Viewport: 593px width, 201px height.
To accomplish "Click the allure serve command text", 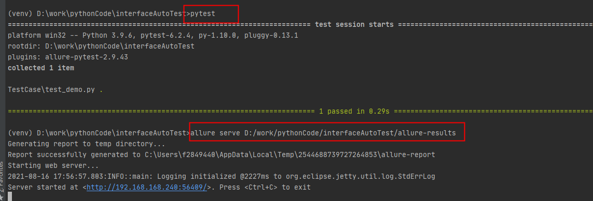I will point(323,133).
